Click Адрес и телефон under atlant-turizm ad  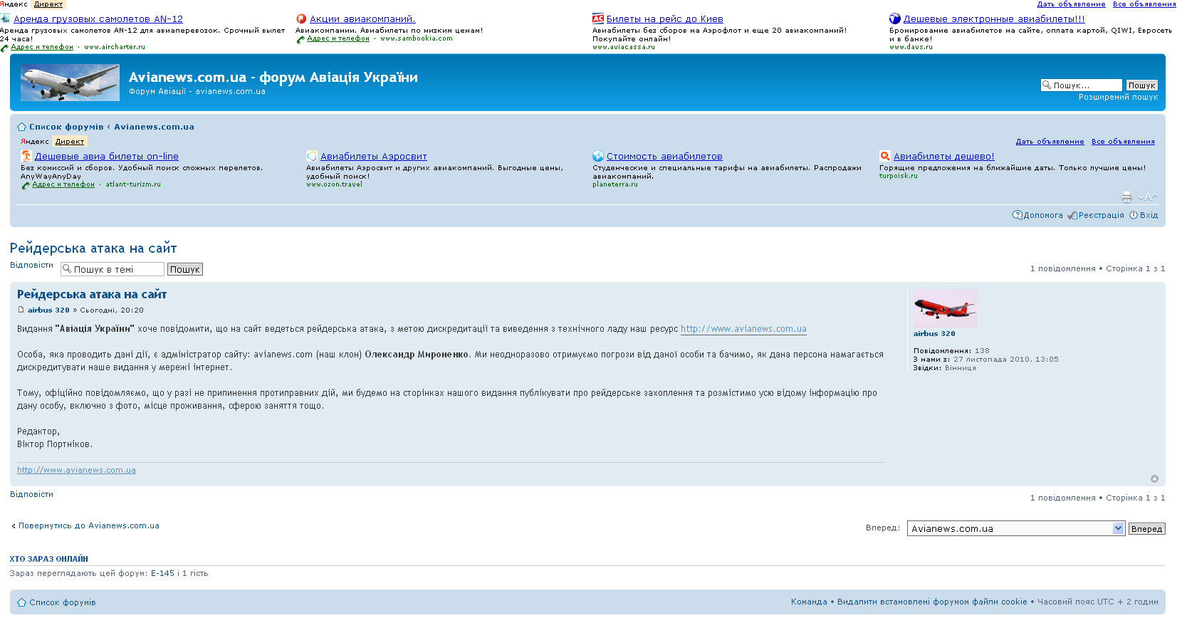click(x=63, y=184)
